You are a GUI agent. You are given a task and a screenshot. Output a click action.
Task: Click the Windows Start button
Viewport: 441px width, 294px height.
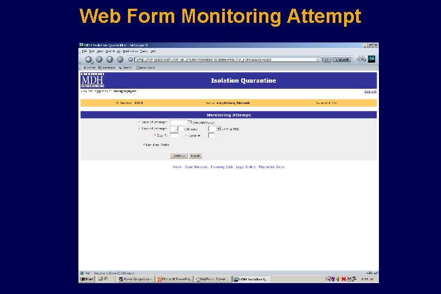[x=87, y=279]
